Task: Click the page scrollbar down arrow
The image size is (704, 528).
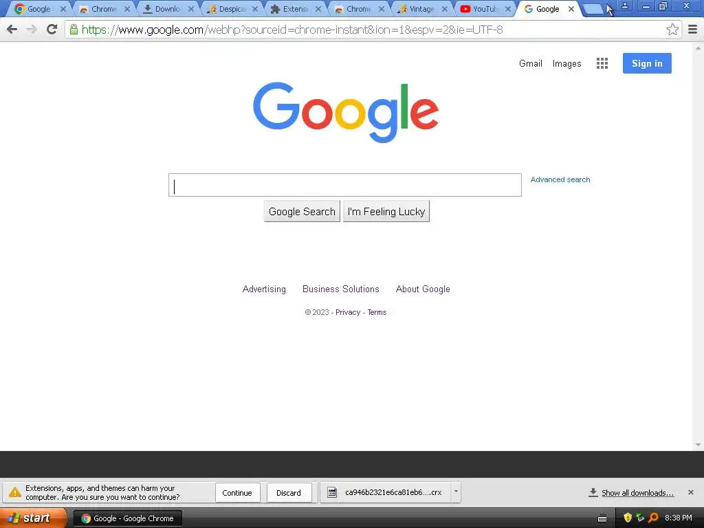Action: click(698, 445)
